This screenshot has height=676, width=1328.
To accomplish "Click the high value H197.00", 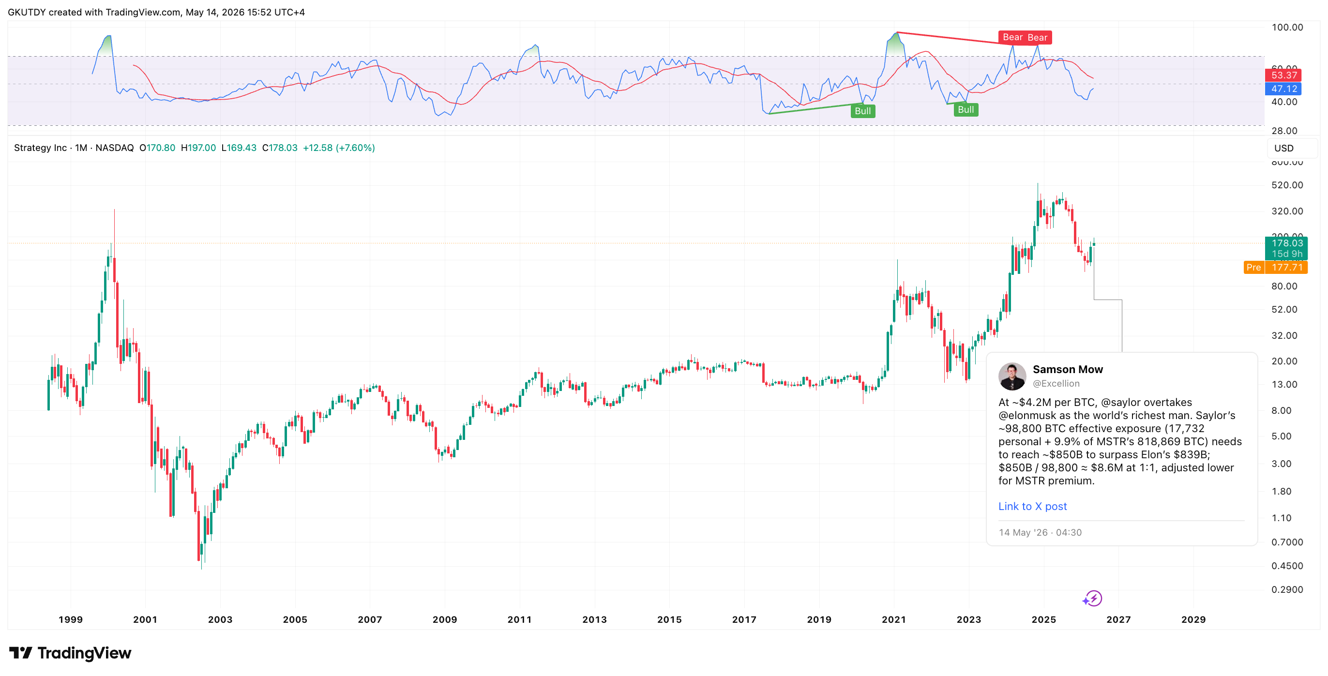I will coord(198,148).
